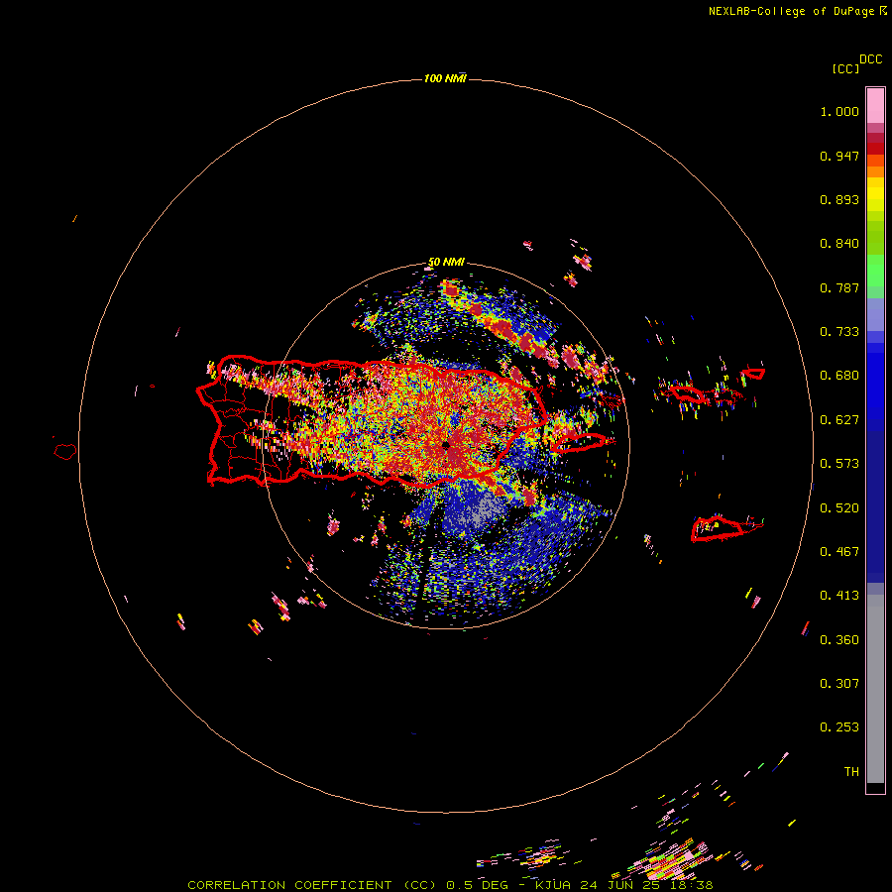Click the 0.307 scale label
Image resolution: width=892 pixels, height=892 pixels.
tap(839, 684)
